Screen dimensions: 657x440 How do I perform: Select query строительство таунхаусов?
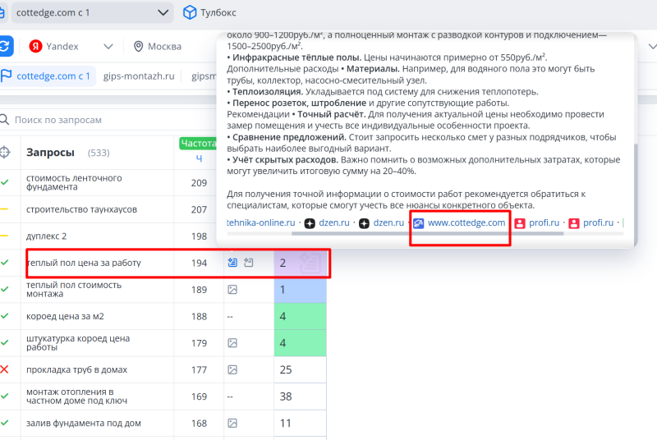point(81,209)
